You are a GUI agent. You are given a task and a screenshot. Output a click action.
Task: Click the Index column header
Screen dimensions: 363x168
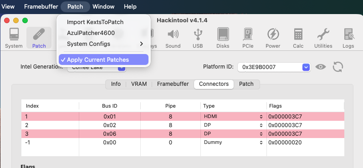point(50,106)
